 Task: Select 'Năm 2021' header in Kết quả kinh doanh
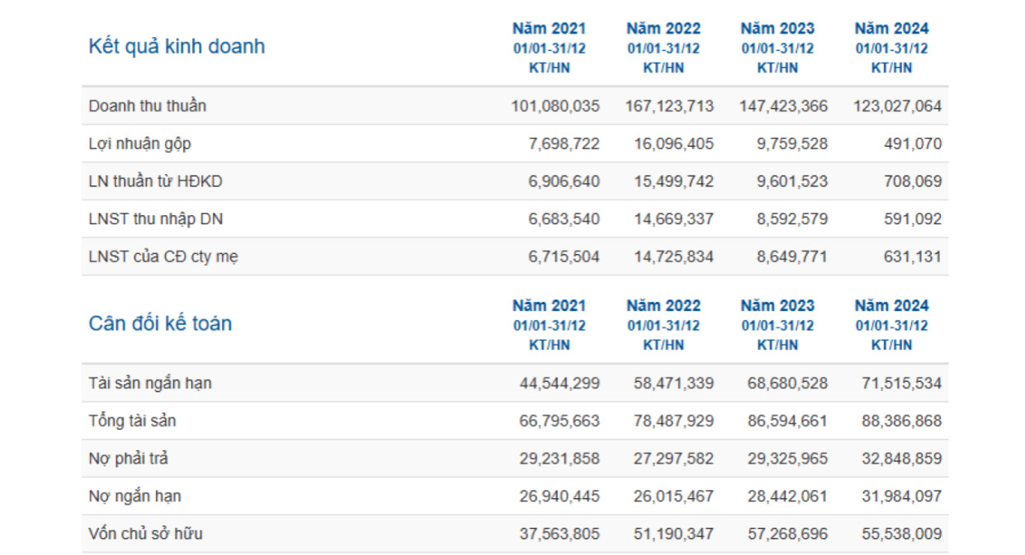549,29
